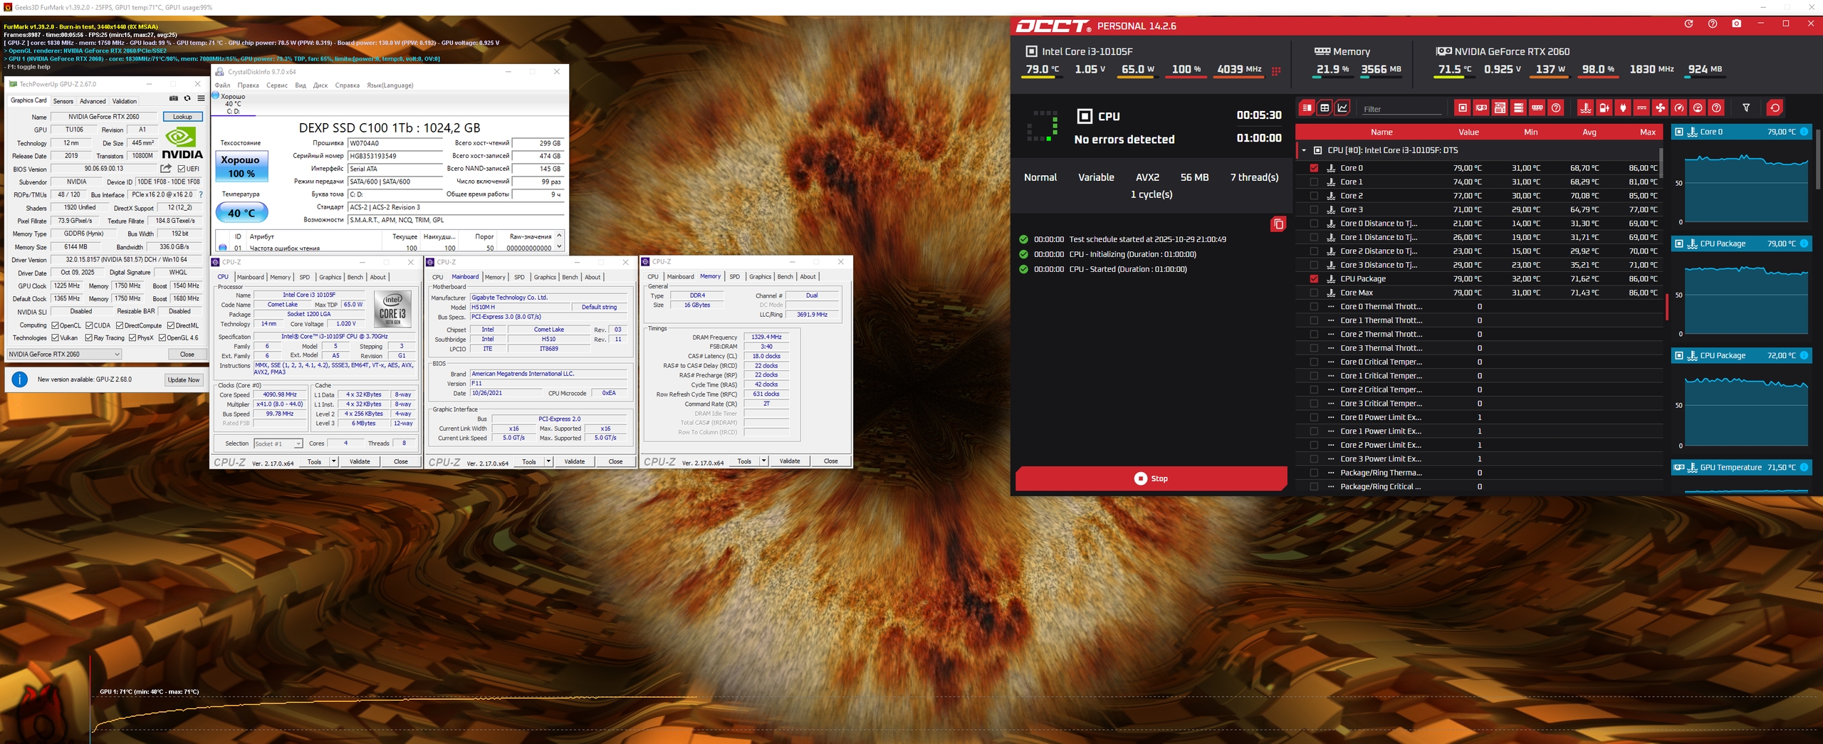Image resolution: width=1823 pixels, height=744 pixels.
Task: Click the OCCT screenshot camera icon
Action: click(x=1737, y=24)
